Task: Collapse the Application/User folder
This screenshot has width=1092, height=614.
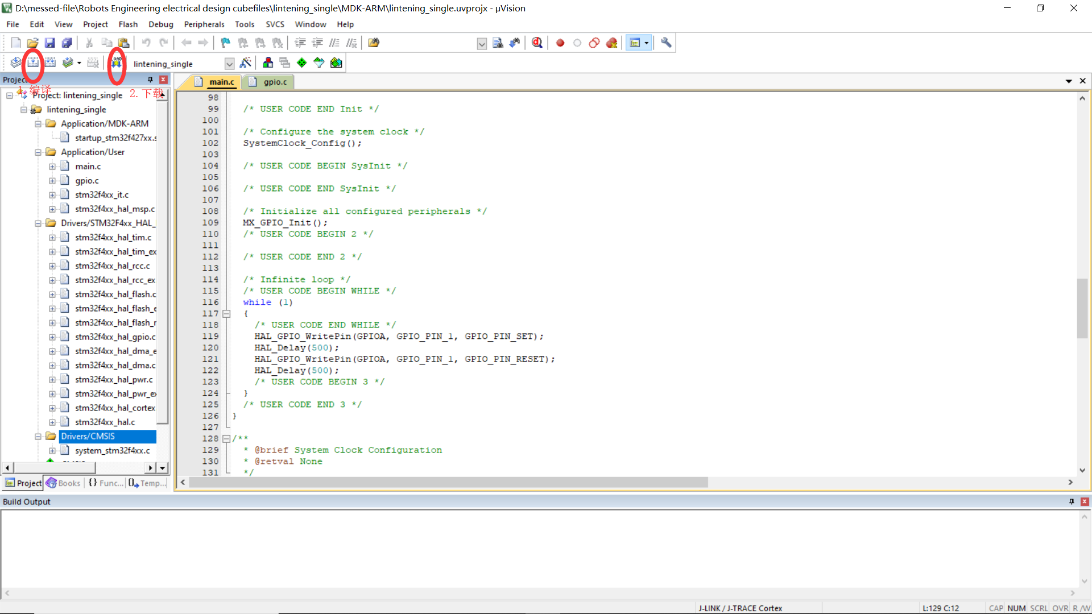Action: coord(38,152)
